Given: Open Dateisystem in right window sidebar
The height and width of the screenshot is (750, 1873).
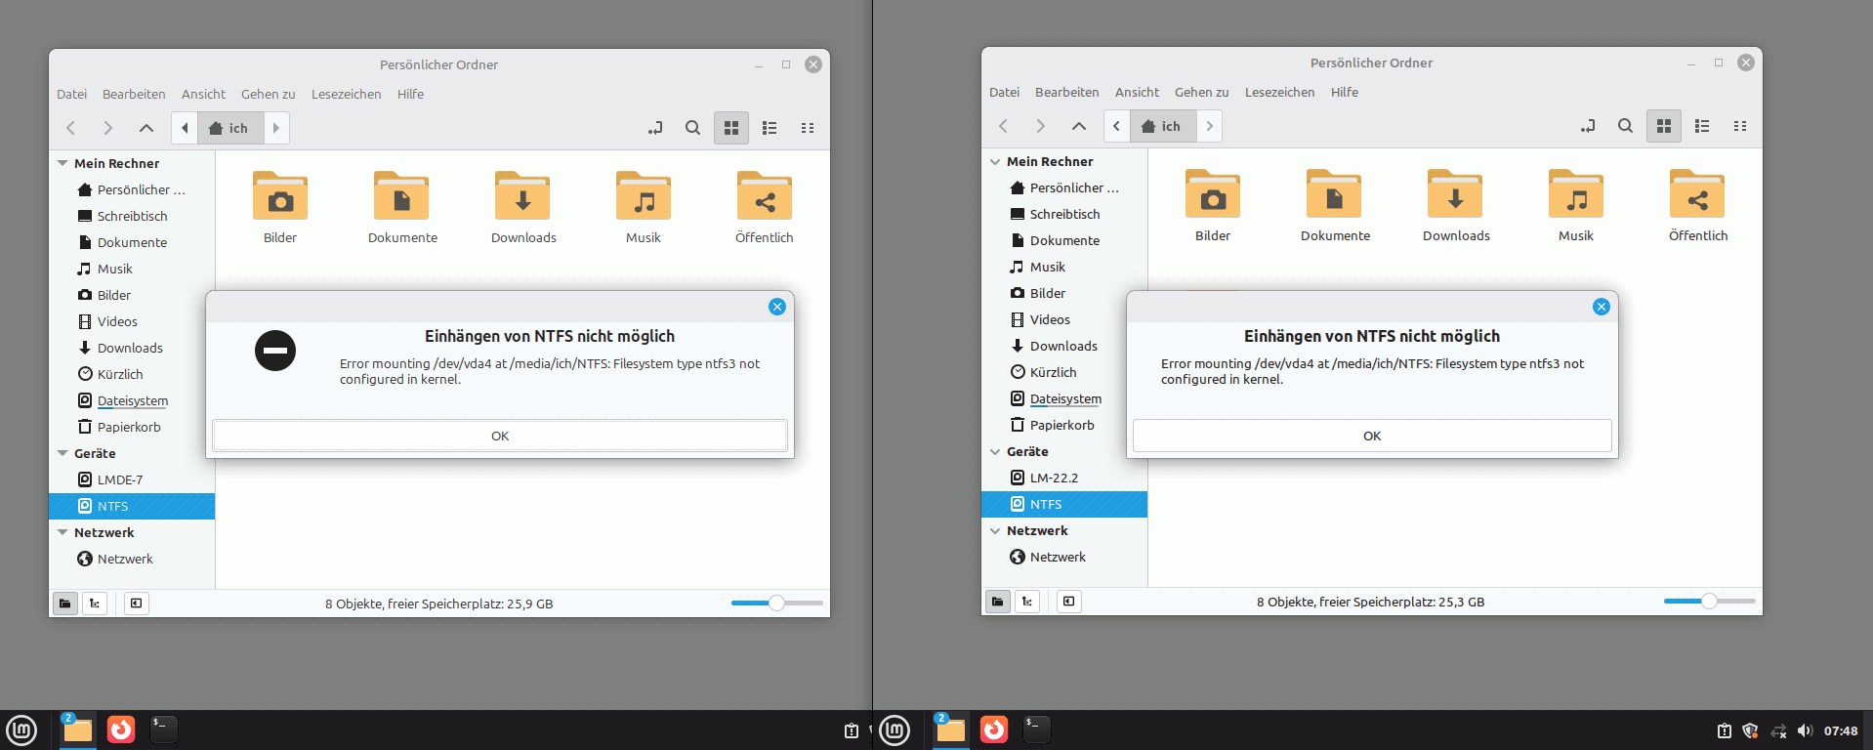Looking at the screenshot, I should point(1064,398).
